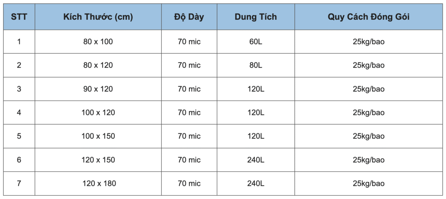Click the 240L cell in row 6

(x=256, y=160)
